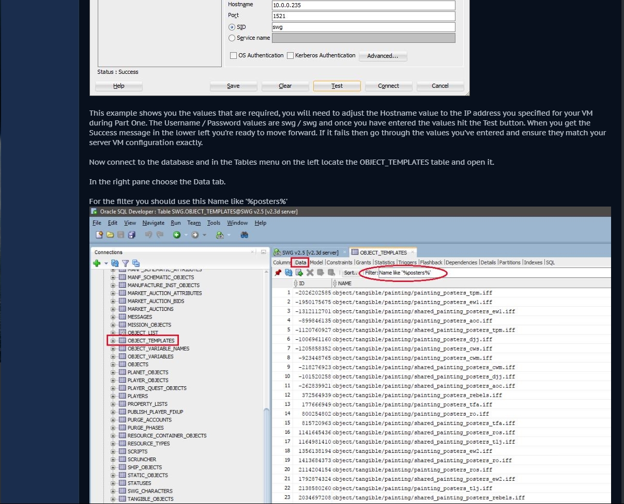Expand the SHIP_OBJECTS tree node
Viewport: 624px width, 504px height.
[x=113, y=467]
